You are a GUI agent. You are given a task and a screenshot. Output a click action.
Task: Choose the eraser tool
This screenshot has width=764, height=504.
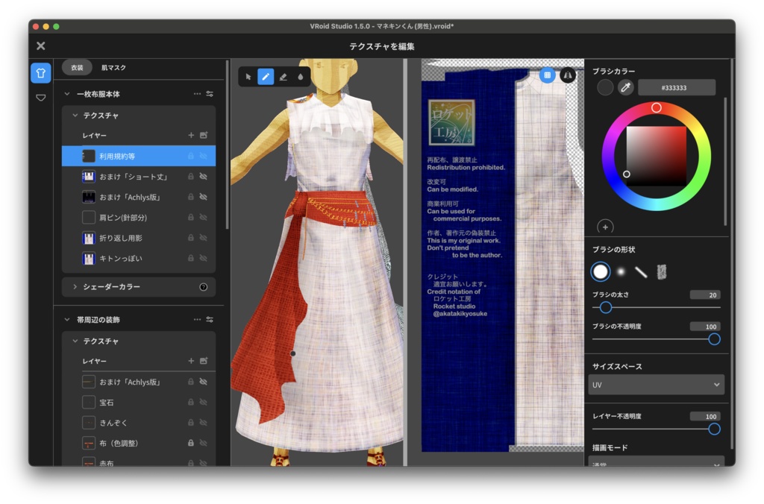click(x=283, y=77)
